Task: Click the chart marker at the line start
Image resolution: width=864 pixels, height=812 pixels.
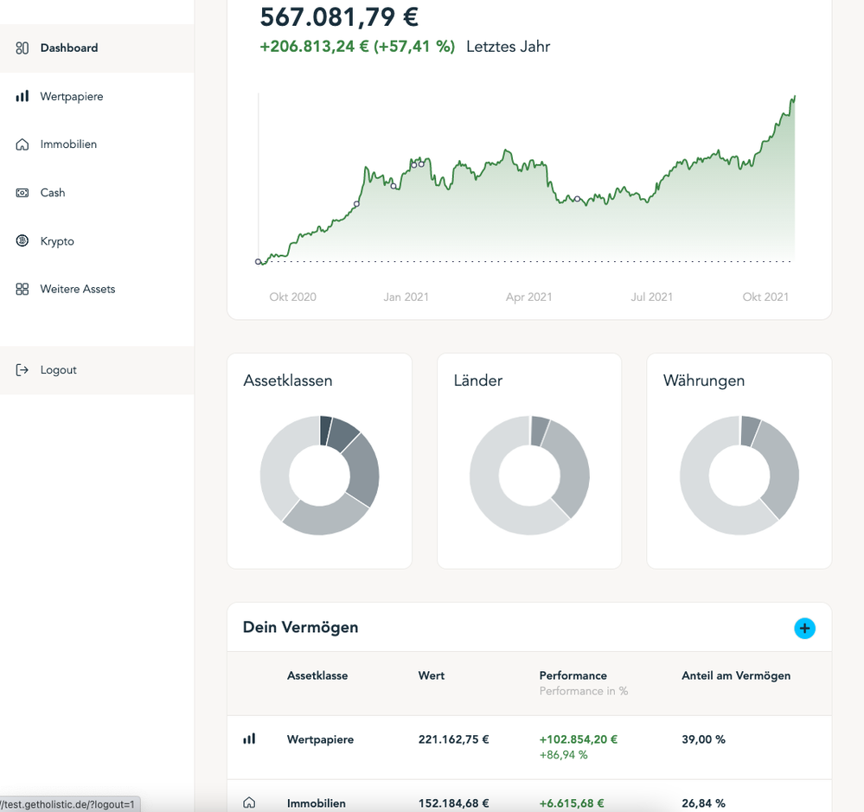Action: point(259,261)
